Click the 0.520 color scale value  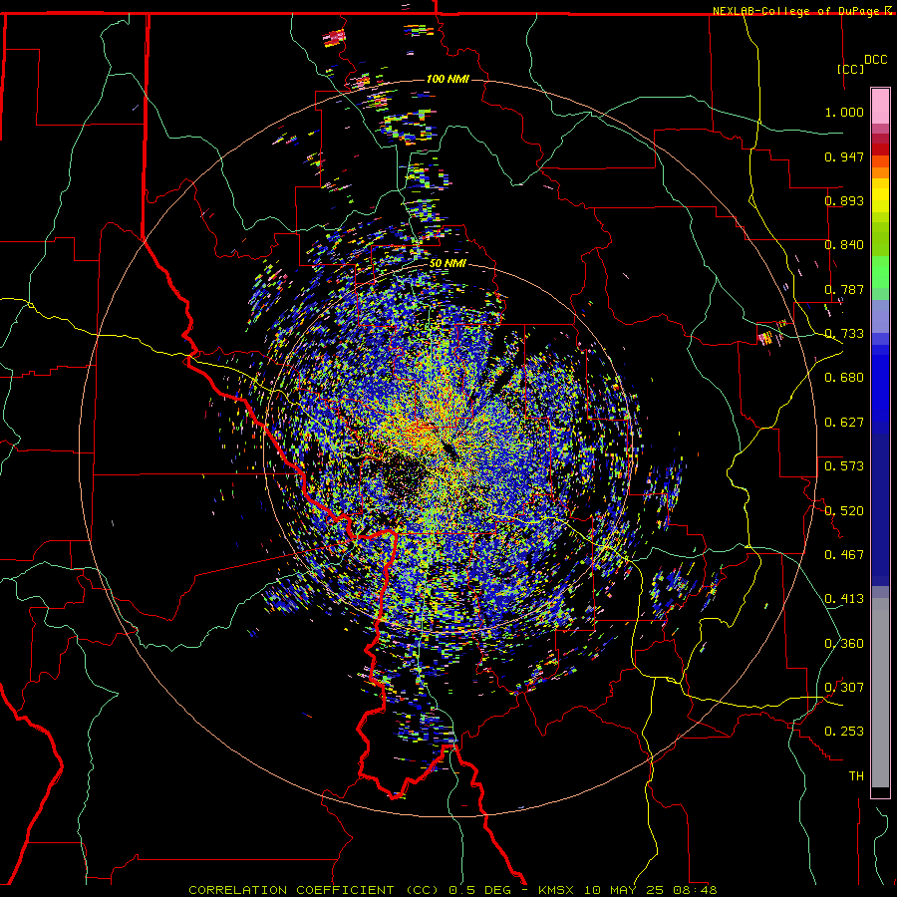[844, 511]
